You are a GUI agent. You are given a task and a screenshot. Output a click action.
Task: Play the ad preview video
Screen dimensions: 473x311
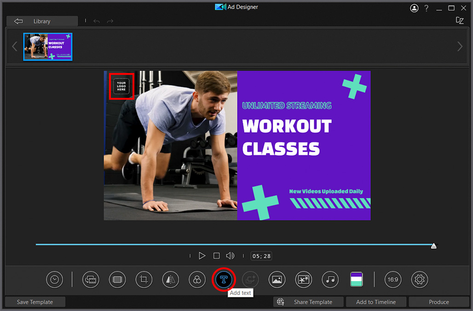(202, 256)
